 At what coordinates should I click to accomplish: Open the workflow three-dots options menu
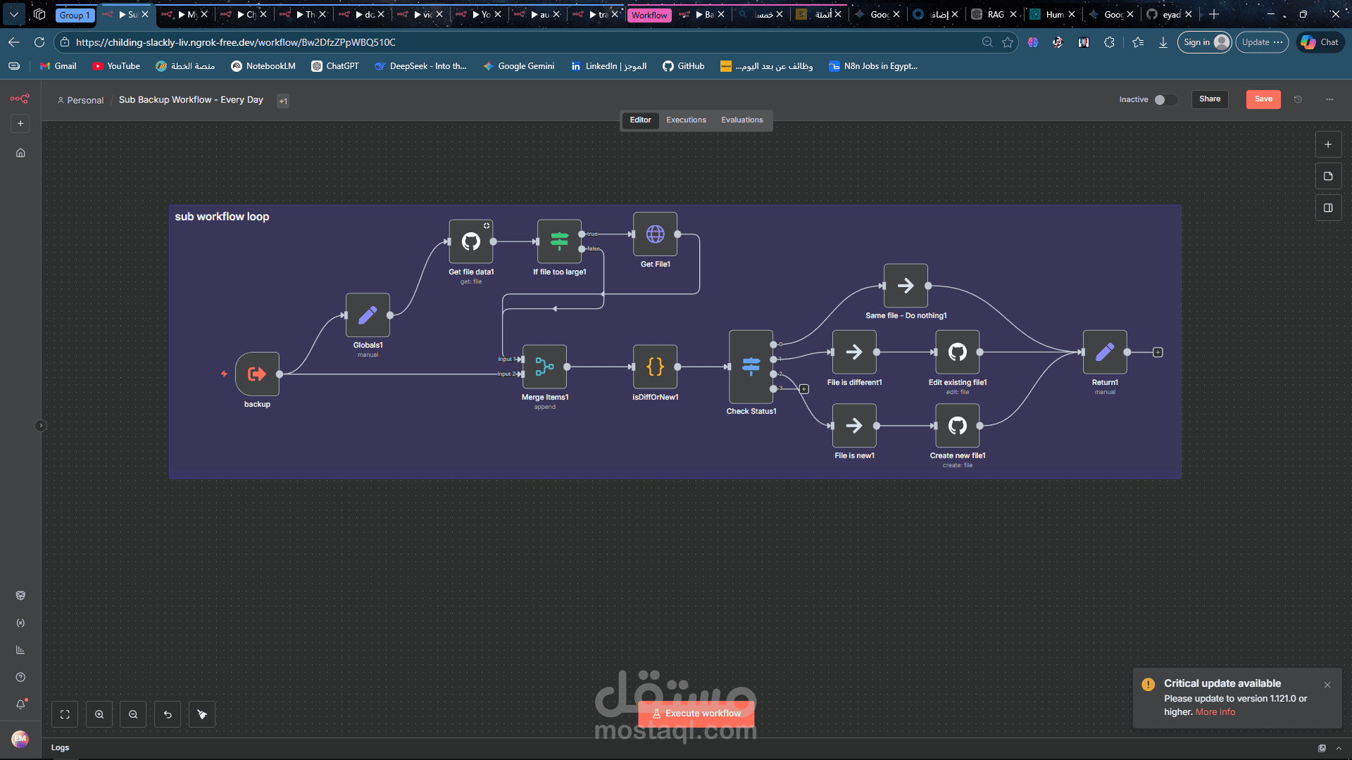click(1329, 99)
